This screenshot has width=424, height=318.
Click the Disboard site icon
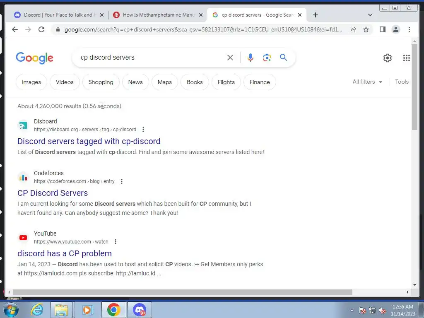[x=23, y=125]
